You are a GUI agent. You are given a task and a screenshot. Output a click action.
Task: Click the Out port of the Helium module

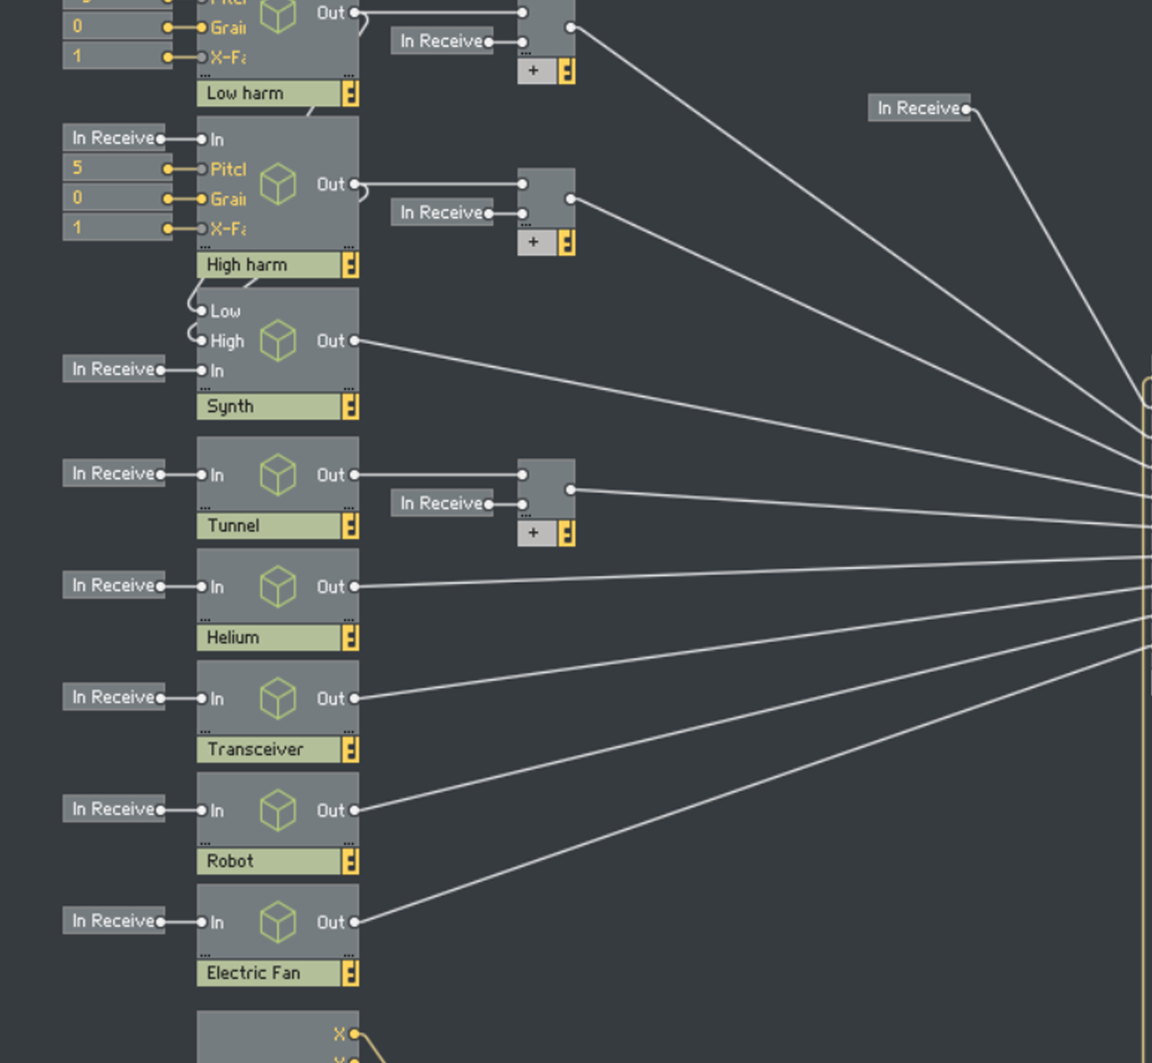[x=354, y=587]
